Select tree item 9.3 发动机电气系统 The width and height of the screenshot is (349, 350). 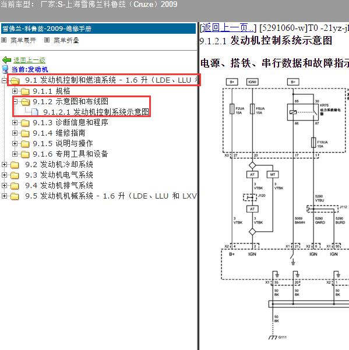tap(59, 175)
